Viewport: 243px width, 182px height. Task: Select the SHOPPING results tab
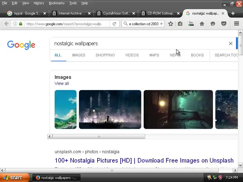click(105, 55)
